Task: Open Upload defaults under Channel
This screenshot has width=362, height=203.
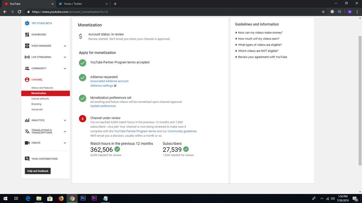Action: (x=40, y=99)
